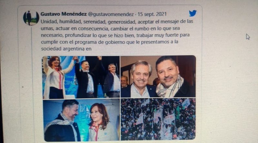This screenshot has width=258, height=143.
Task: Open the stage photo with raised arms
Action: point(81,77)
